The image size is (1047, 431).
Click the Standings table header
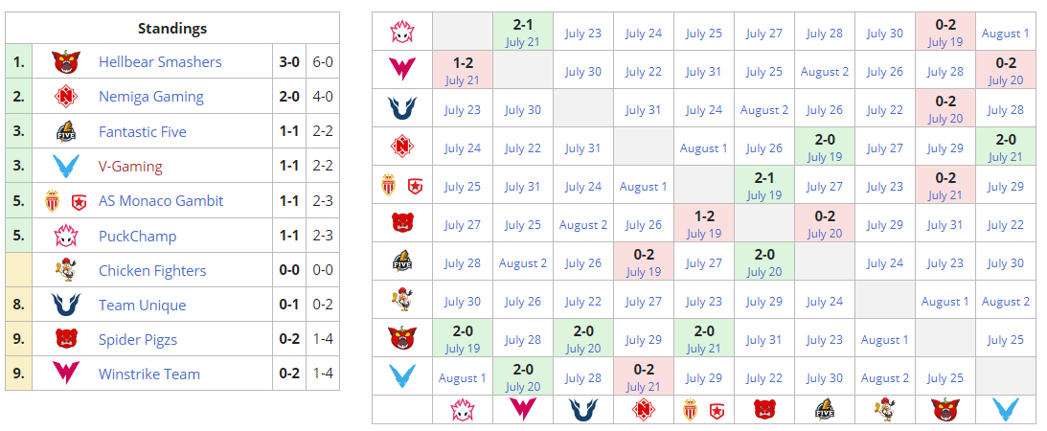pos(172,29)
